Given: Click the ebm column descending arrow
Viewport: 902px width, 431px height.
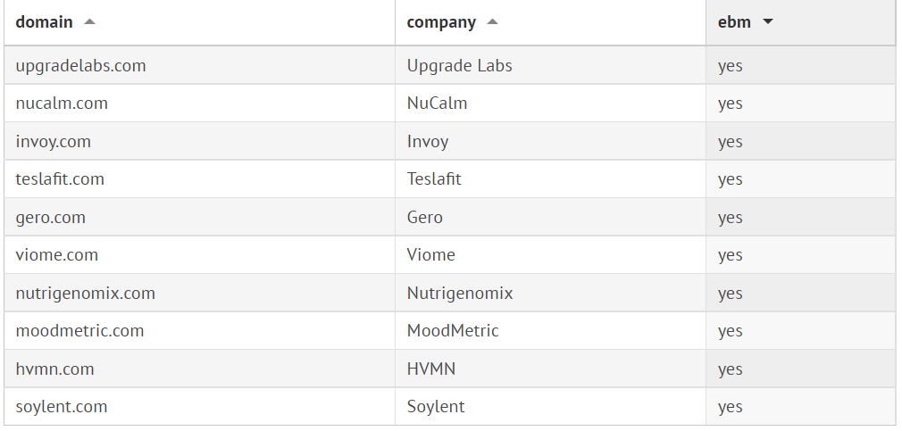Looking at the screenshot, I should pyautogui.click(x=768, y=22).
